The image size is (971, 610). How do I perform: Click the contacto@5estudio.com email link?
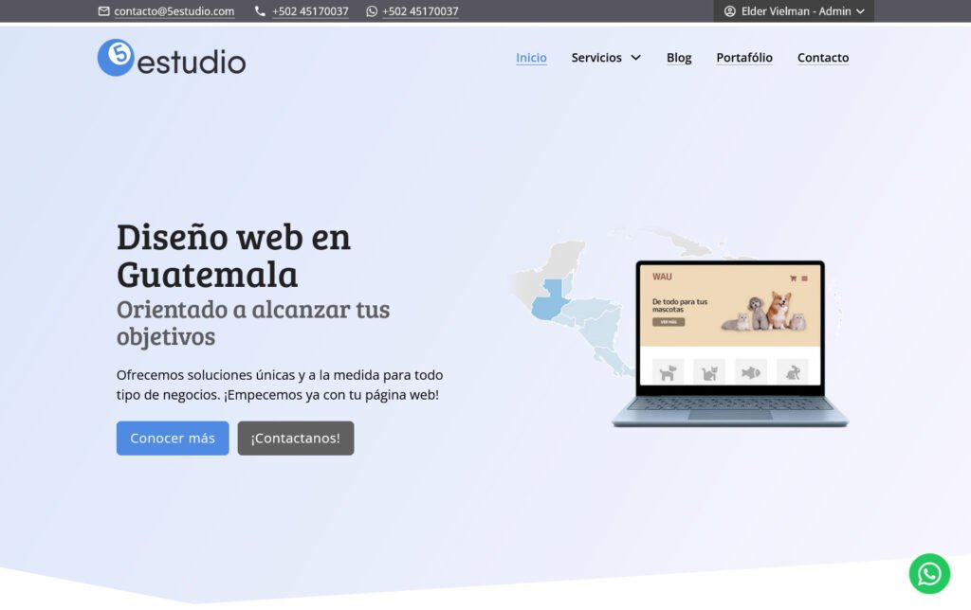(174, 11)
